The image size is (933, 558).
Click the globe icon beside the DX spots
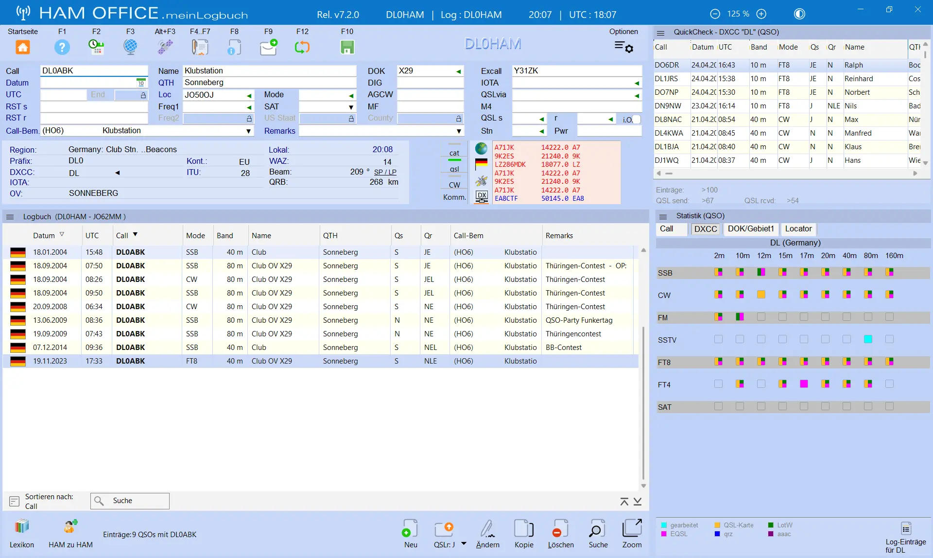click(x=482, y=148)
